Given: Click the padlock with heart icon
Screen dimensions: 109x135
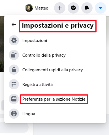Looking at the screenshot, I should pyautogui.click(x=14, y=55).
